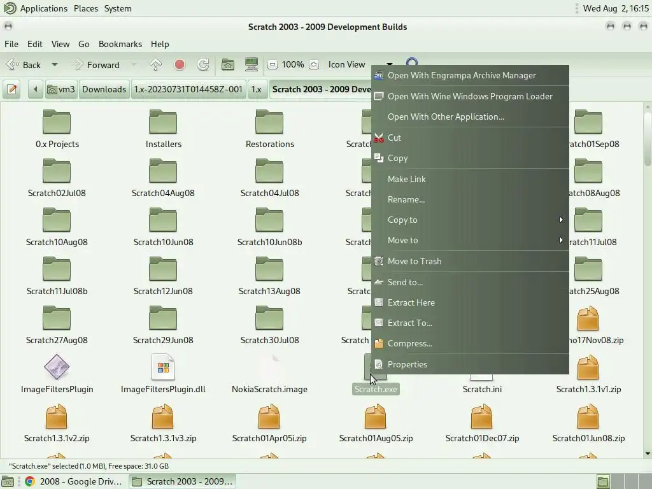Jump to the Downloads path button
Viewport: 652px width, 489px height.
[104, 89]
